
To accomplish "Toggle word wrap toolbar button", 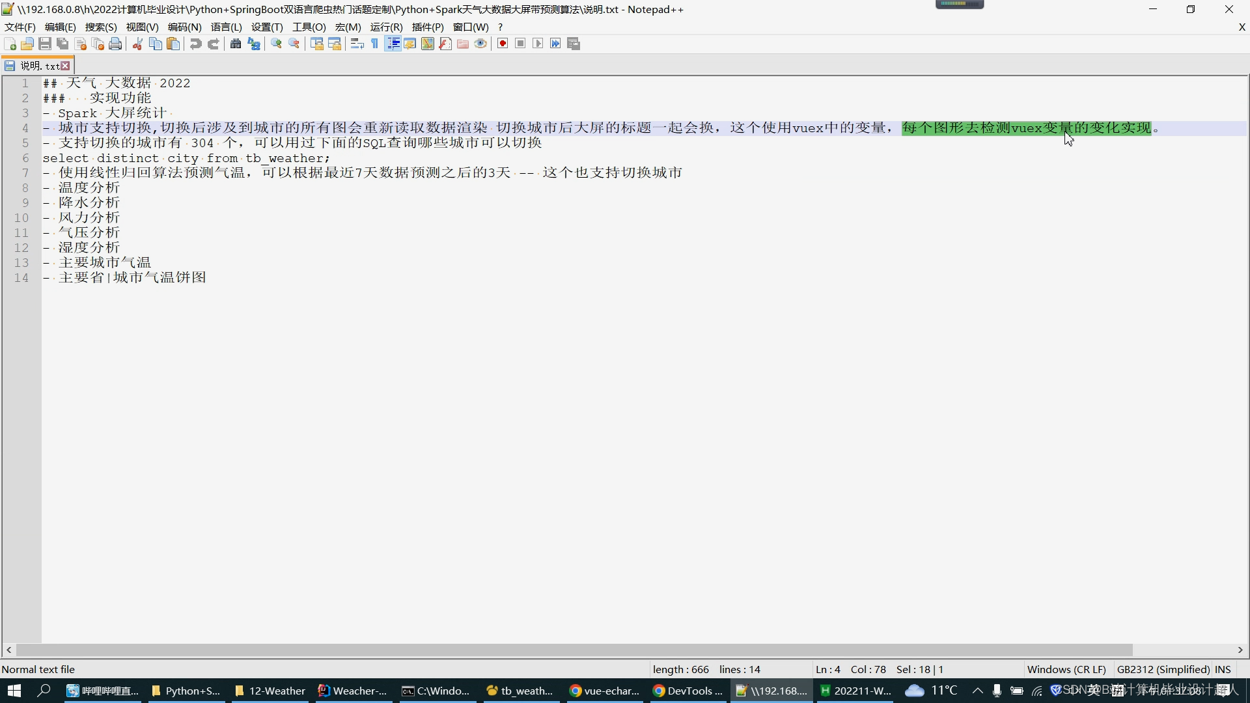I will click(x=357, y=44).
